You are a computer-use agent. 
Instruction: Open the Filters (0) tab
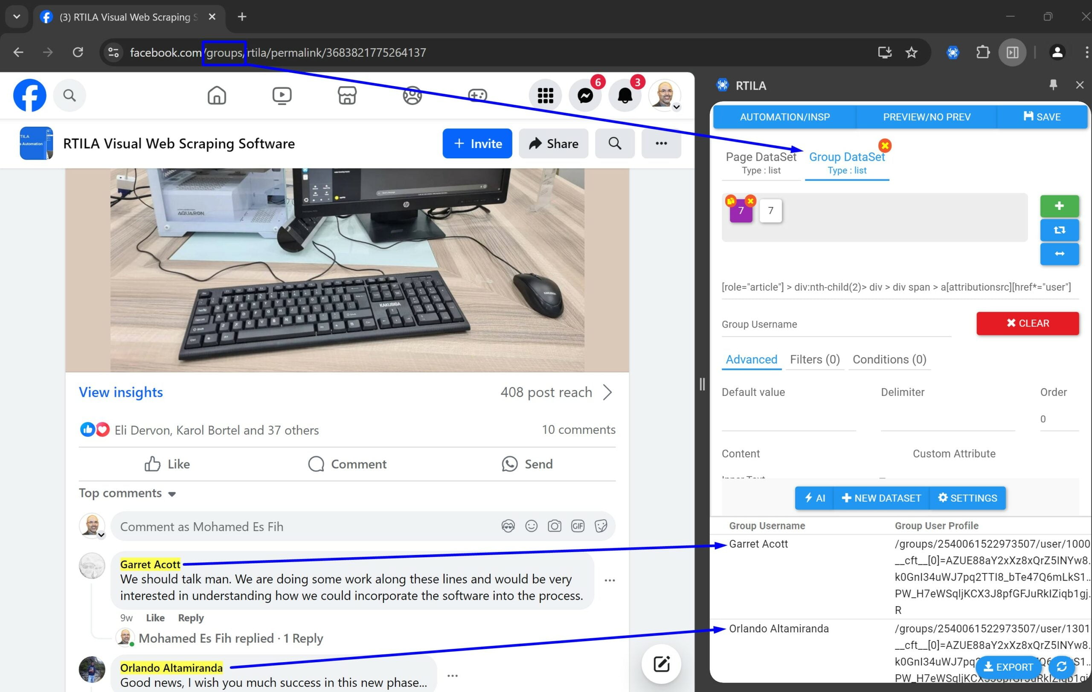click(x=815, y=360)
